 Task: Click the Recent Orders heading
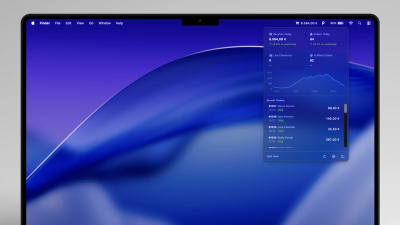tap(275, 100)
